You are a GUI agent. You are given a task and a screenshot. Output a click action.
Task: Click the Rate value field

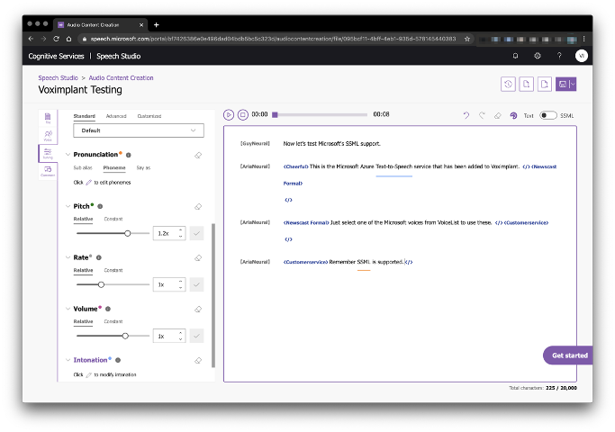pyautogui.click(x=169, y=284)
